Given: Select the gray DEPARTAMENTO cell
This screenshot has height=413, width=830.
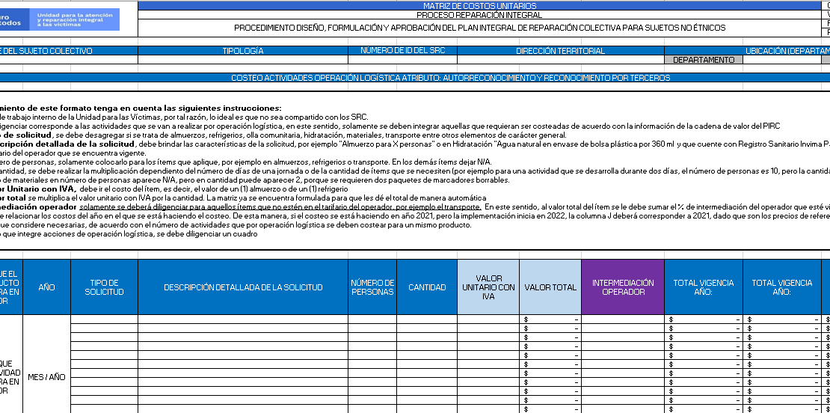Looking at the screenshot, I should coord(704,60).
